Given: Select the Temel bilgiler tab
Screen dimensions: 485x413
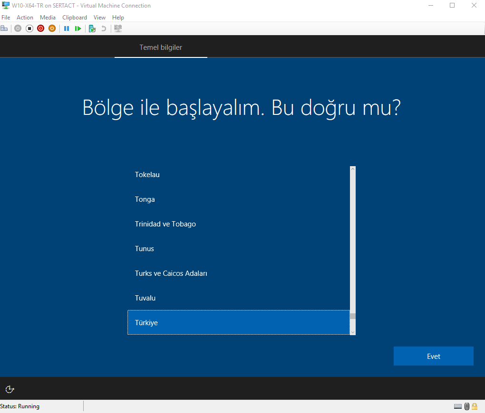Looking at the screenshot, I should (x=161, y=47).
